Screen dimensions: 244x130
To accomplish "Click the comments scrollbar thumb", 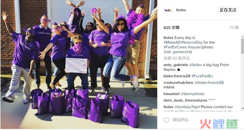I will pos(242,46).
